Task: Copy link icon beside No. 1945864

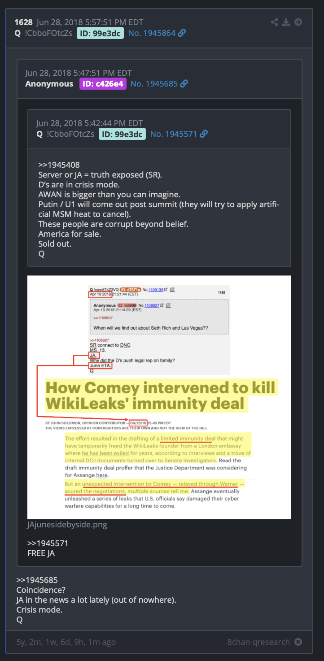Action: [182, 33]
